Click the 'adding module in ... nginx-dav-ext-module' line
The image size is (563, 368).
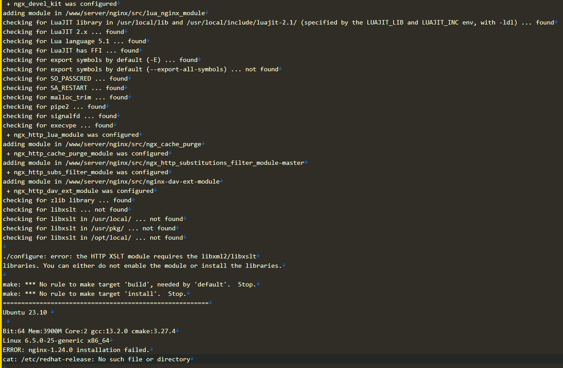(x=111, y=181)
